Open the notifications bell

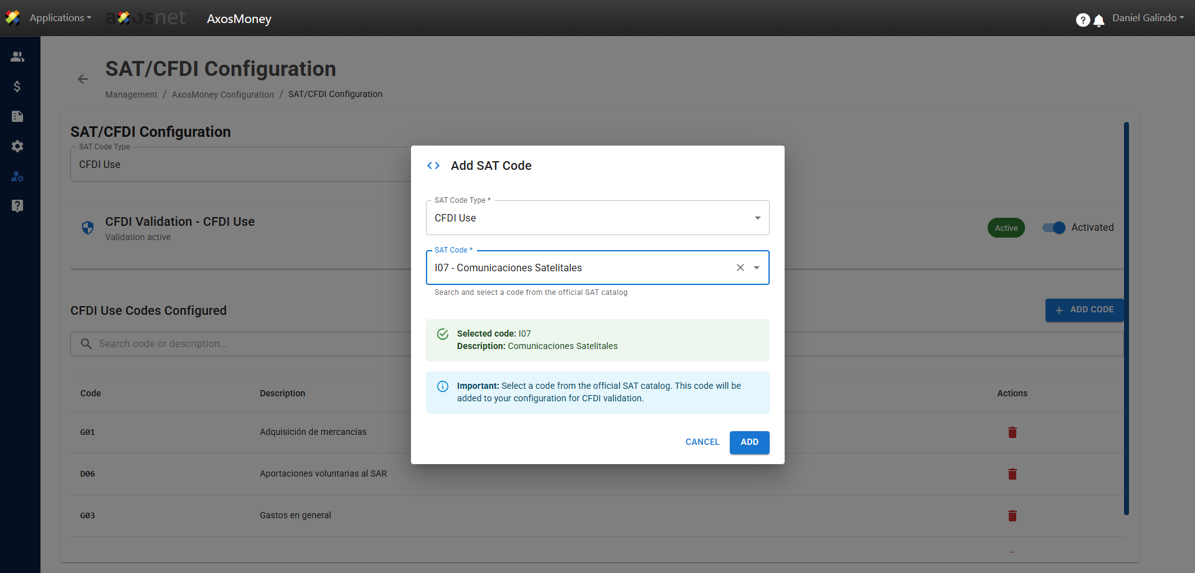(x=1099, y=21)
